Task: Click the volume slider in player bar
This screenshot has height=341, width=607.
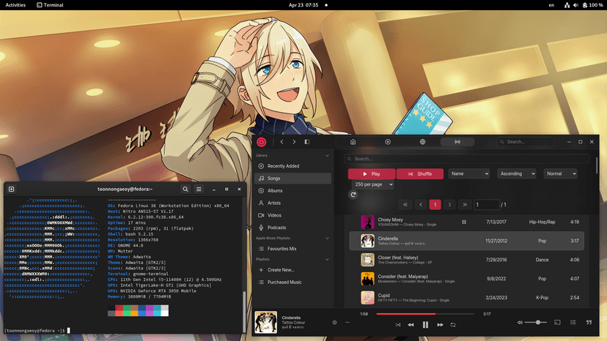Action: (536, 323)
